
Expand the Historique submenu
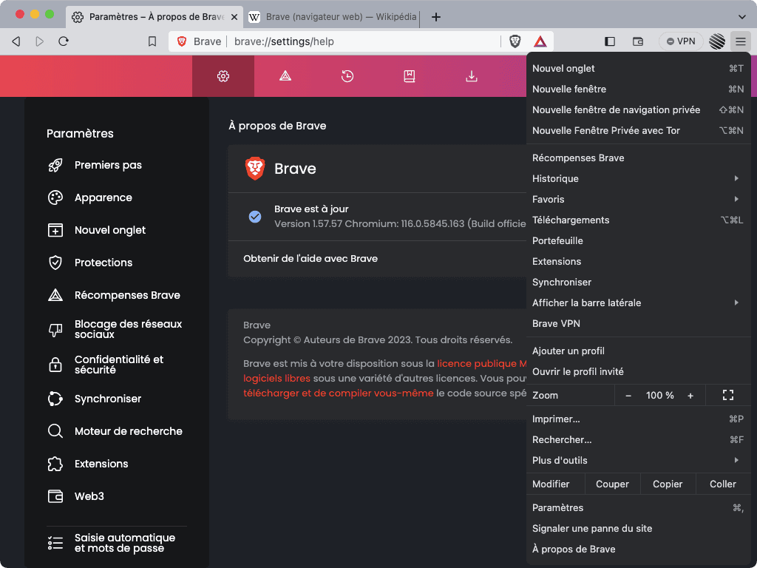click(x=637, y=178)
